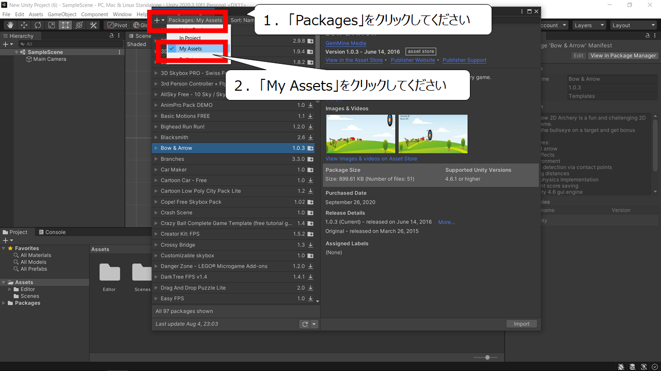
Task: Open first Bow & Arrow preview image
Action: pos(360,134)
